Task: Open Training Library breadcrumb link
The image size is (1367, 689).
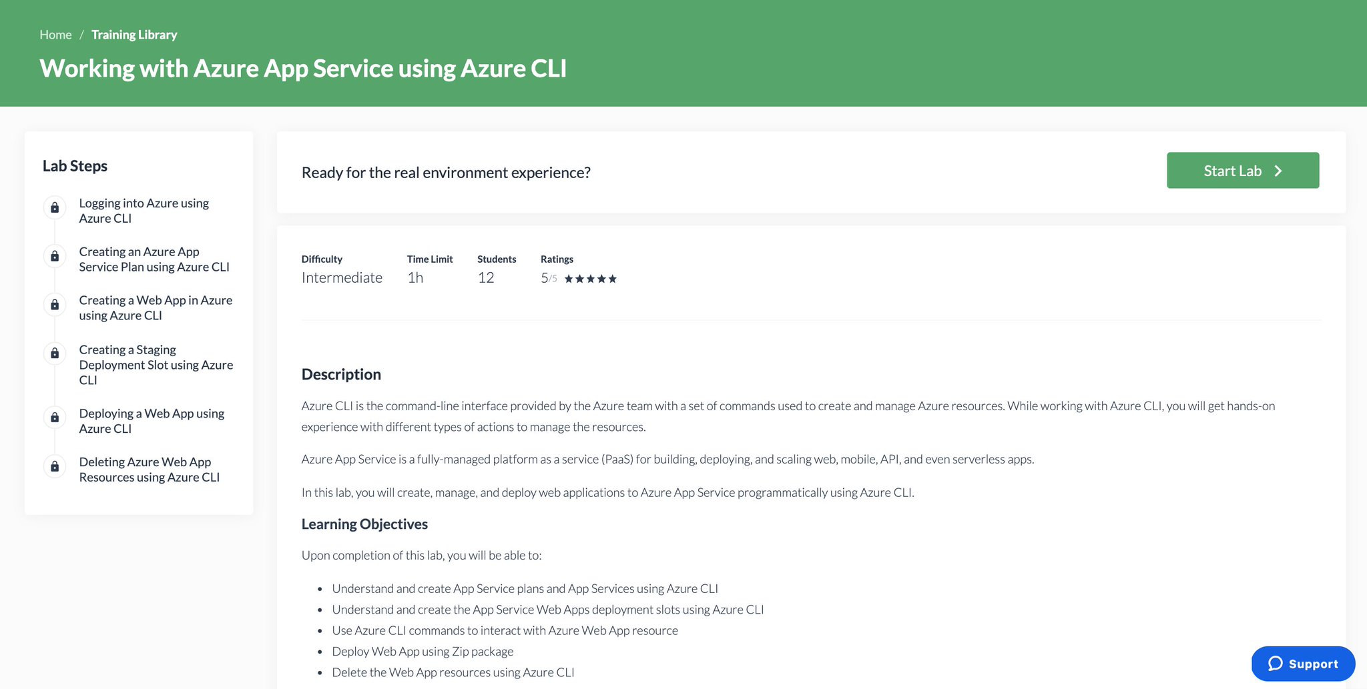Action: (134, 35)
